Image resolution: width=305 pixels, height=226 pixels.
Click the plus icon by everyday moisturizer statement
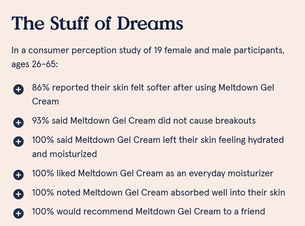[x=18, y=175]
